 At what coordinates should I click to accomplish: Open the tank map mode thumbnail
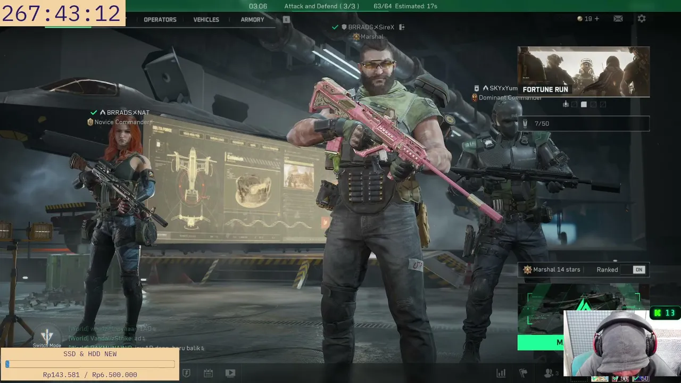coord(584,309)
